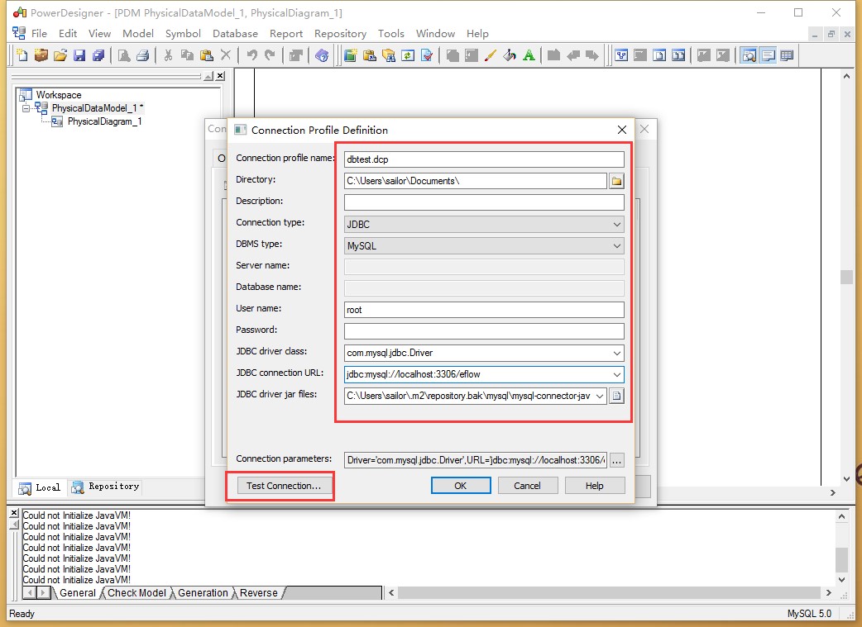
Task: Open the Tools menu
Action: click(x=390, y=34)
